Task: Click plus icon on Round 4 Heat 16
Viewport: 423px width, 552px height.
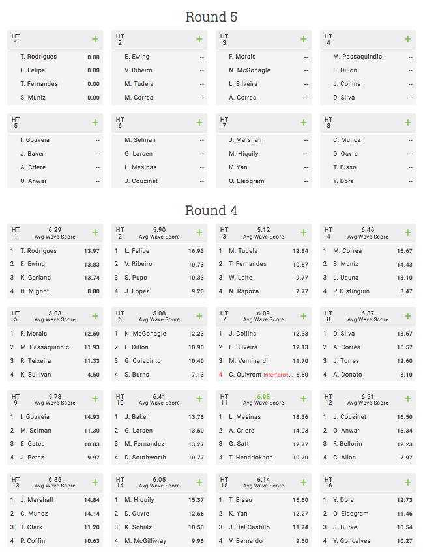Action: pyautogui.click(x=408, y=482)
